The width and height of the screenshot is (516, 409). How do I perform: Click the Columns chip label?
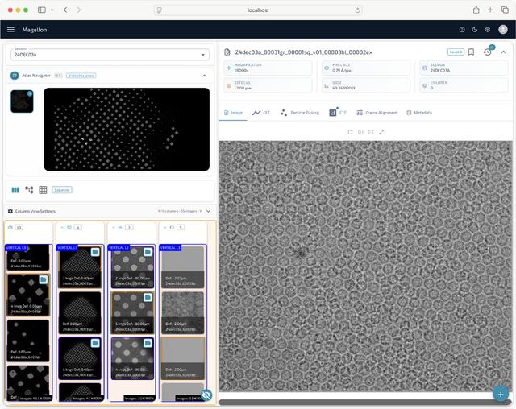pos(62,190)
